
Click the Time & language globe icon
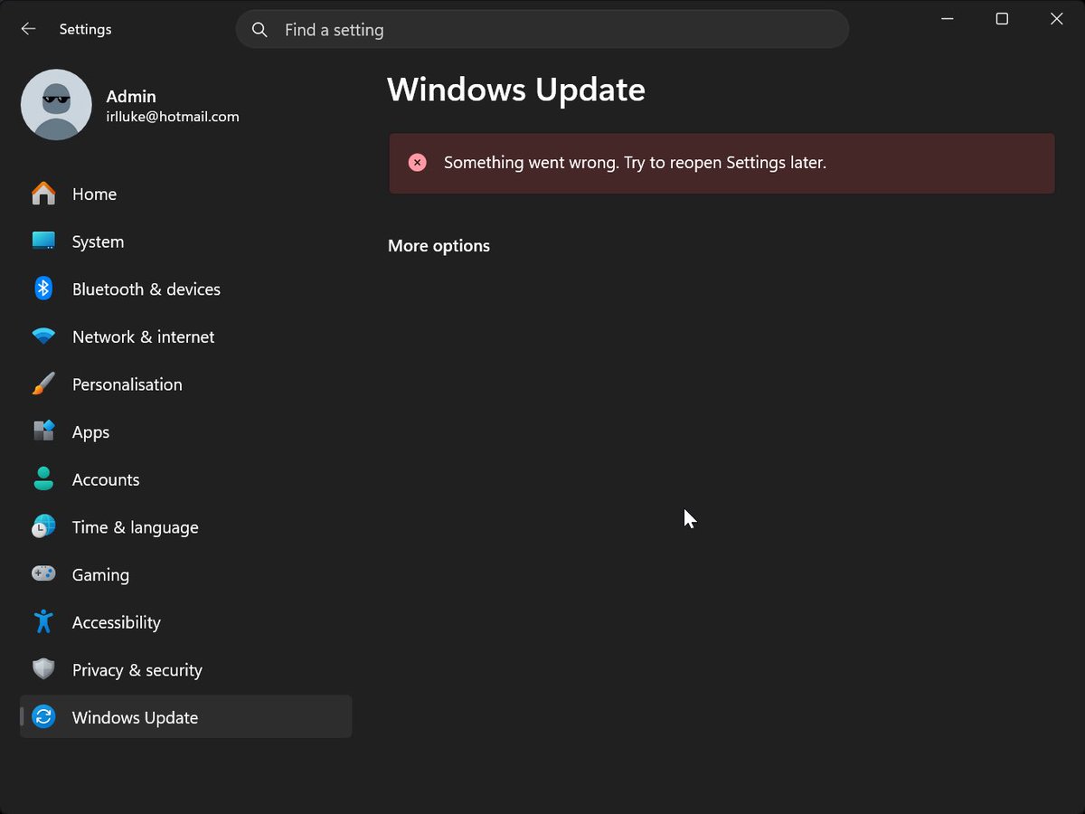click(x=43, y=526)
